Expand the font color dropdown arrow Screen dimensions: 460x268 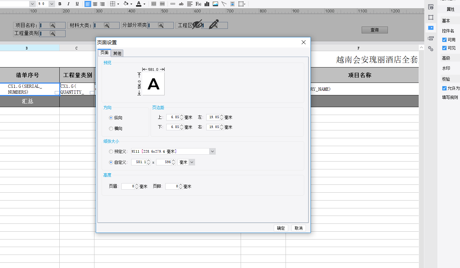pyautogui.click(x=144, y=4)
